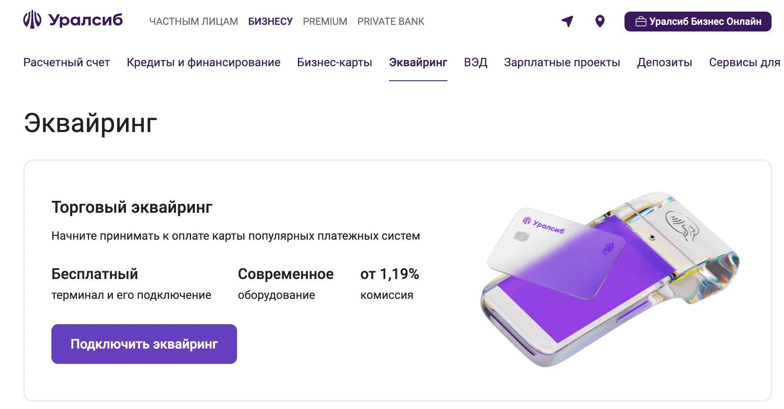The image size is (784, 409).
Task: Navigate to the Бизнес-карты tab
Action: point(334,63)
